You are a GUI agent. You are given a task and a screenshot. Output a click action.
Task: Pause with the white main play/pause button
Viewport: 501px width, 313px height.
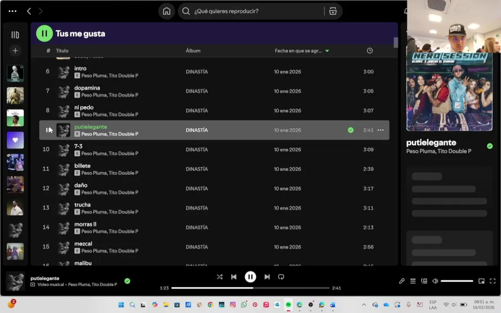250,277
